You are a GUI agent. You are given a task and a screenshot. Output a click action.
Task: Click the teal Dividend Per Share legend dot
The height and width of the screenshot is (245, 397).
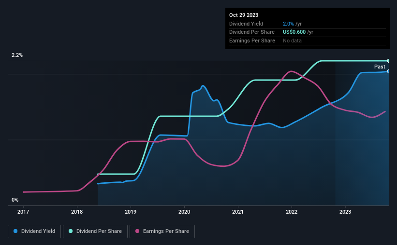coord(71,231)
